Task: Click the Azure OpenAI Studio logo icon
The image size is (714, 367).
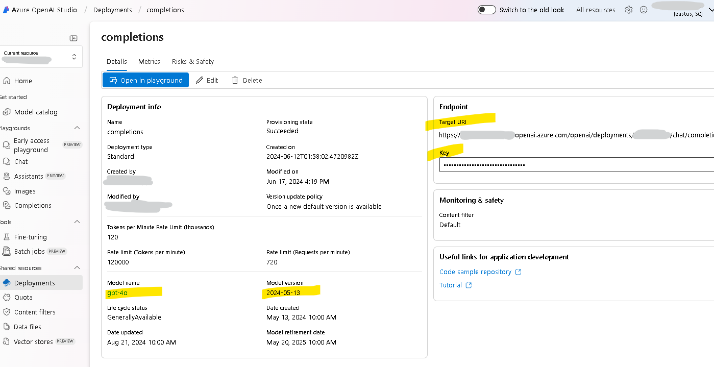Action: 6,10
